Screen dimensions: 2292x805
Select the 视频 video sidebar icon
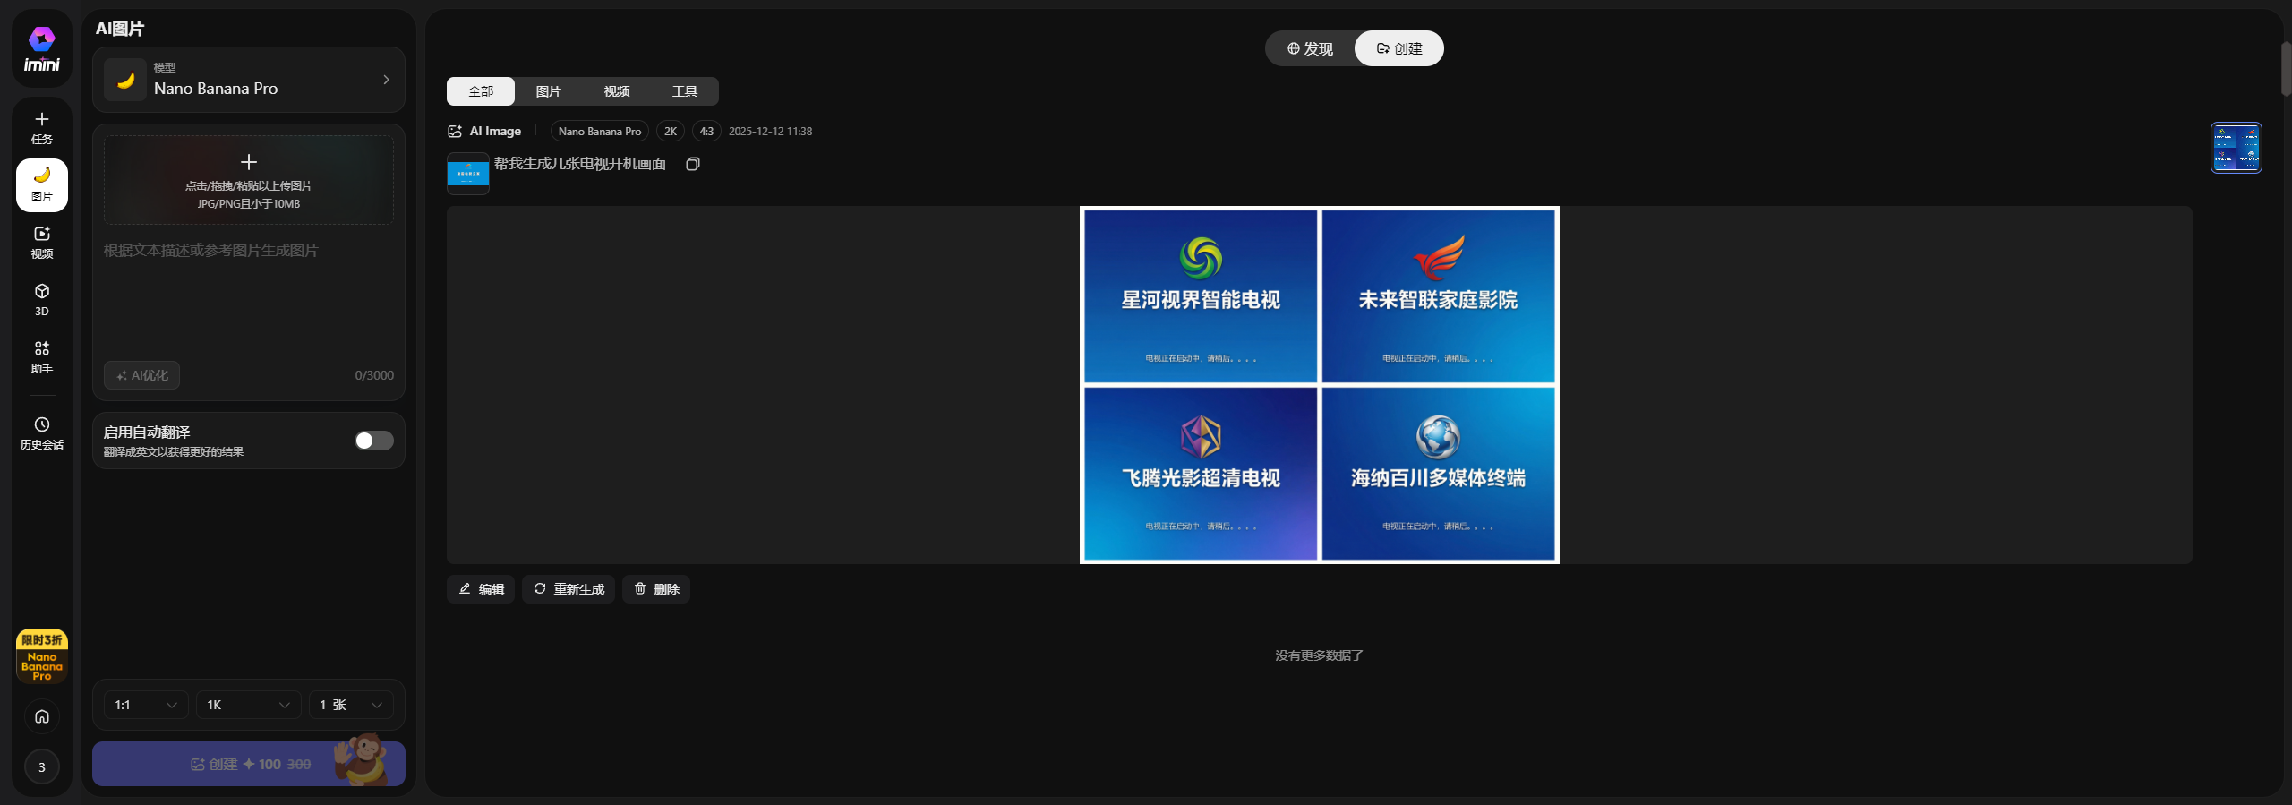coord(41,242)
